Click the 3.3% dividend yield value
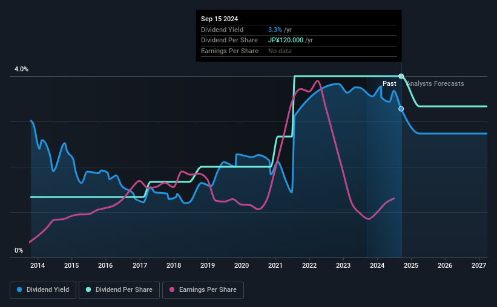Image resolution: width=497 pixels, height=307 pixels. 275,30
